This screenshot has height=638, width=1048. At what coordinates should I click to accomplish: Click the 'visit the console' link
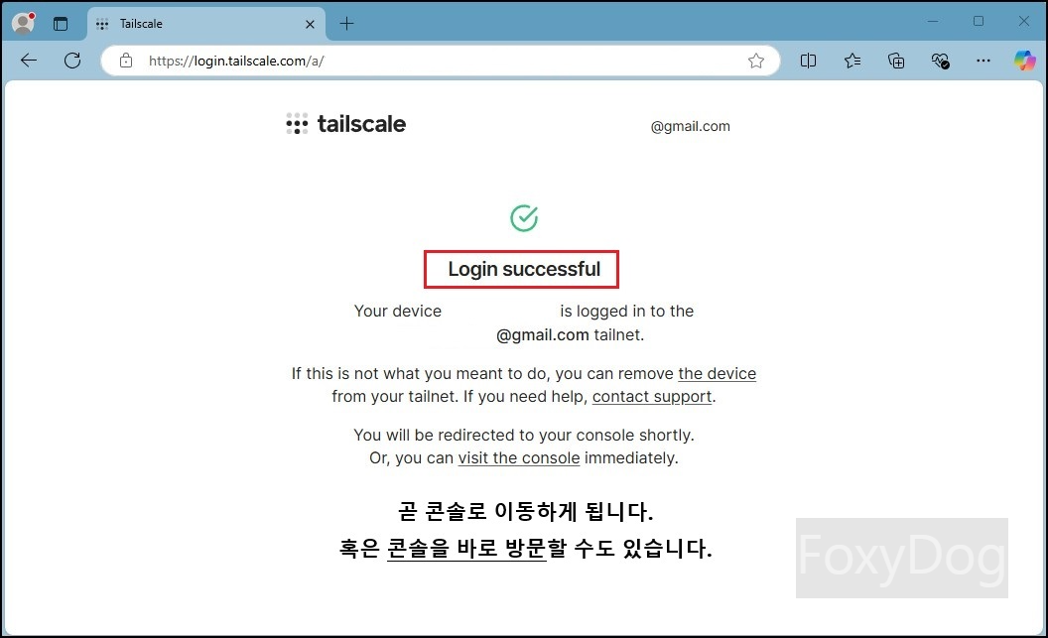(519, 458)
